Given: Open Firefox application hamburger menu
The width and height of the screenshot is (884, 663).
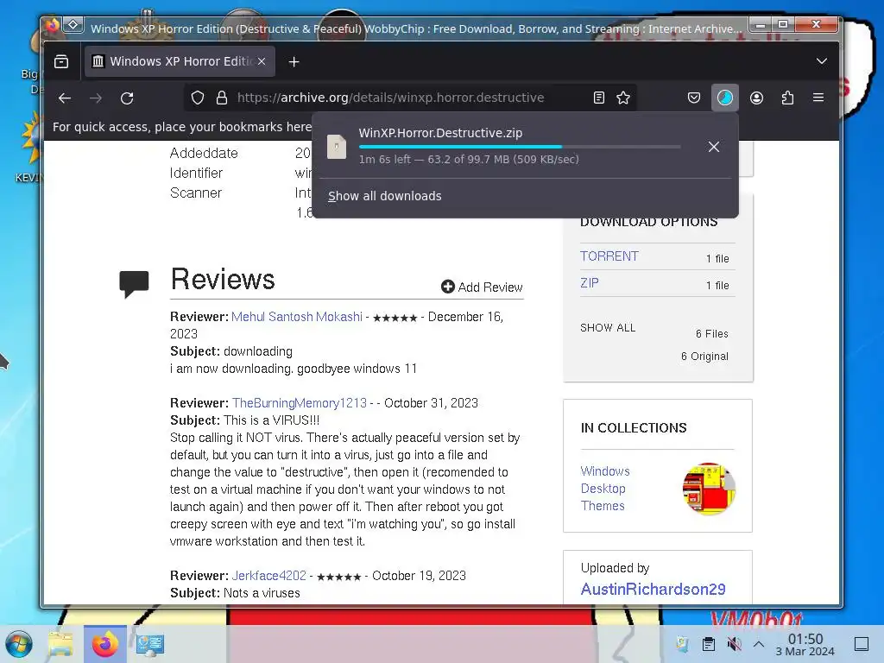Looking at the screenshot, I should click(818, 98).
